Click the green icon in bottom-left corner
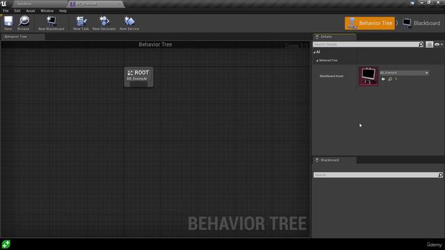445x250 pixels. click(6, 244)
